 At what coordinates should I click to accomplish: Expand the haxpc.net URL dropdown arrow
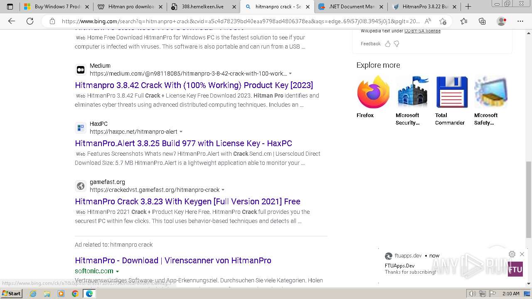point(181,132)
